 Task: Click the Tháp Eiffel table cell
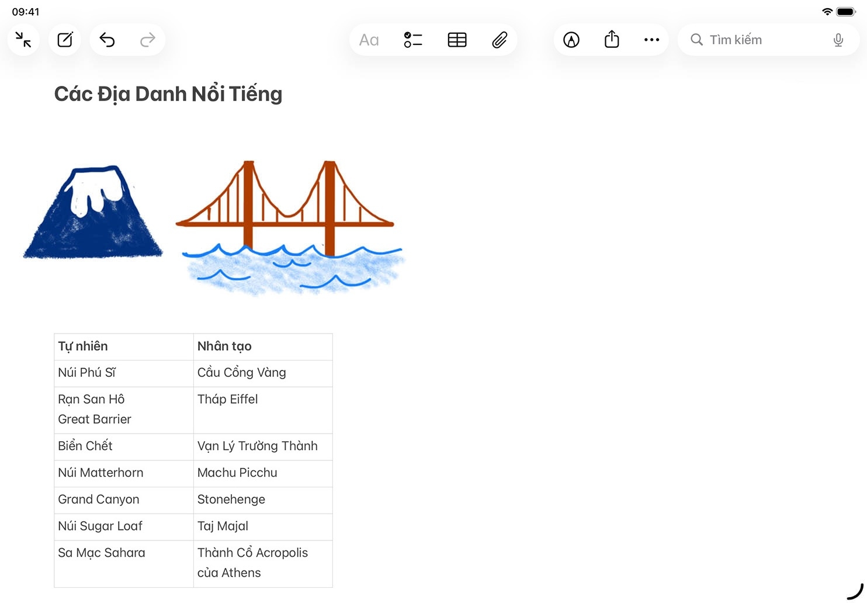262,410
